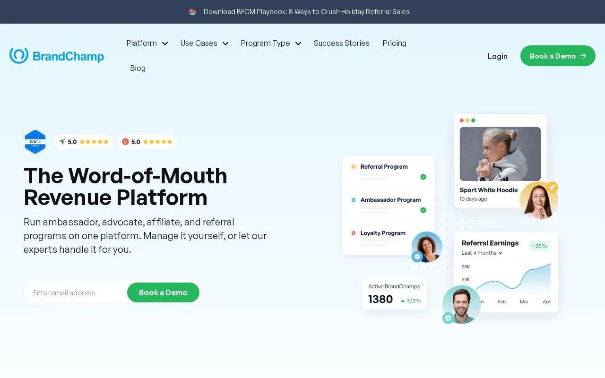Click the Program Type menu label
This screenshot has width=605, height=378.
point(266,43)
